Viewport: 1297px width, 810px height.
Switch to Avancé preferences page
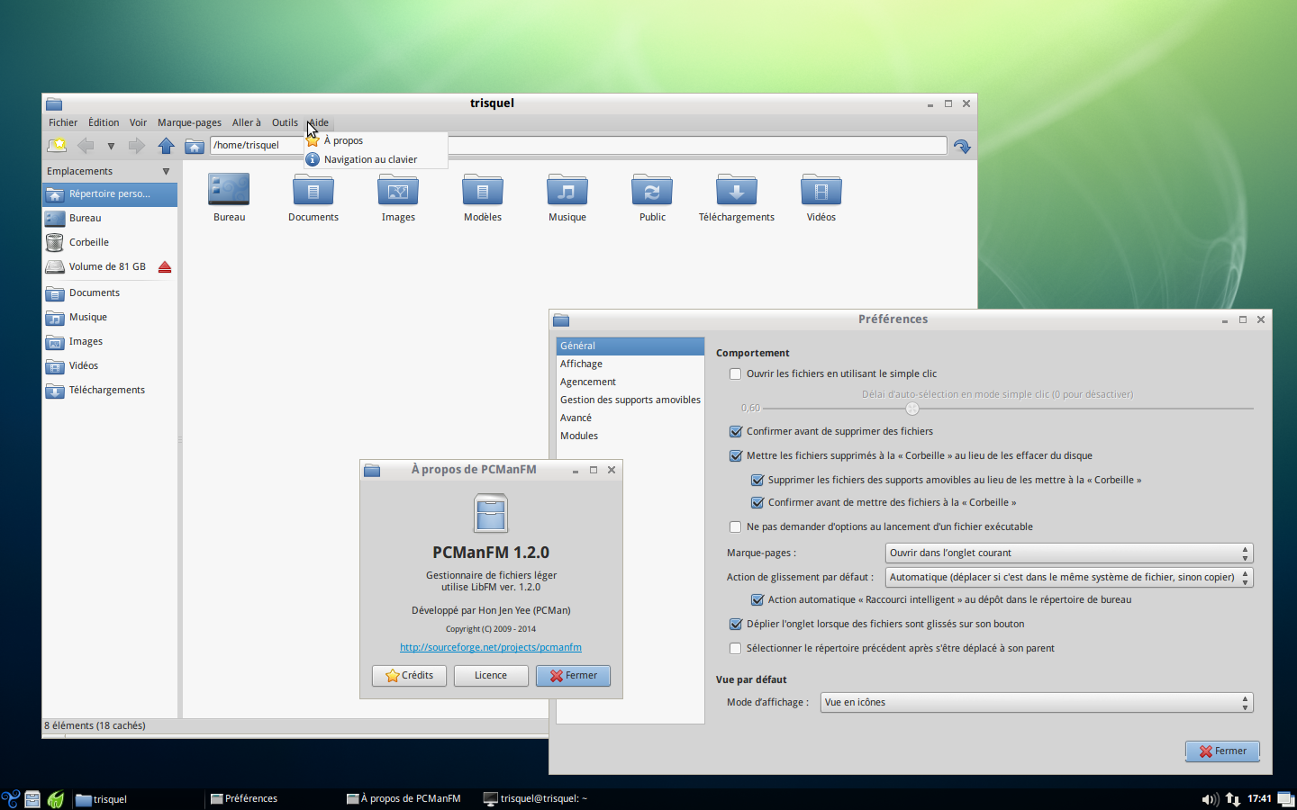pyautogui.click(x=630, y=418)
